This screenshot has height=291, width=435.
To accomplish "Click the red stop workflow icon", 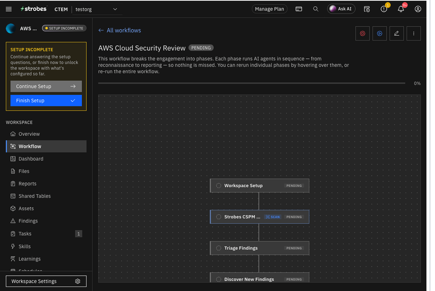I will (x=363, y=33).
